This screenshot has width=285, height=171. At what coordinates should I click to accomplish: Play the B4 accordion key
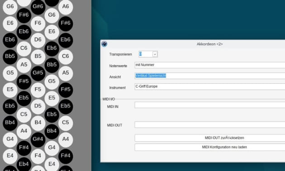(38, 123)
